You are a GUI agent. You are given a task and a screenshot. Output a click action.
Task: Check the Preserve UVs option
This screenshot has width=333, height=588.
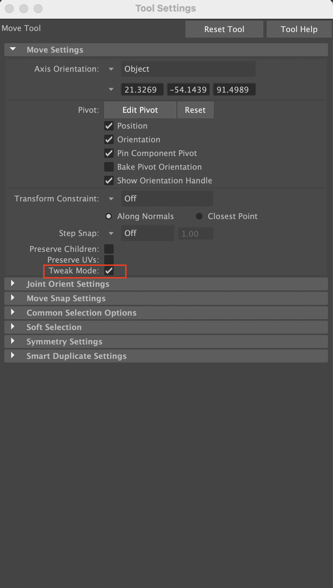click(109, 259)
